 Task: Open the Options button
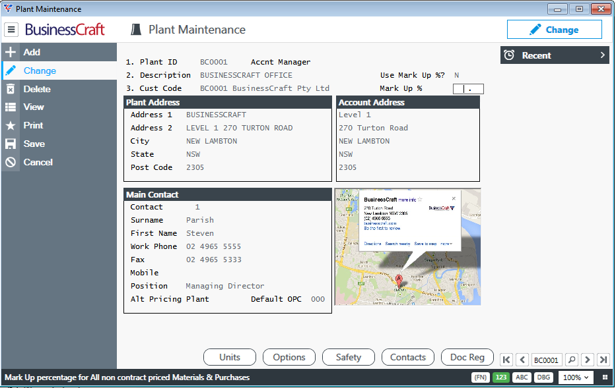pyautogui.click(x=289, y=357)
